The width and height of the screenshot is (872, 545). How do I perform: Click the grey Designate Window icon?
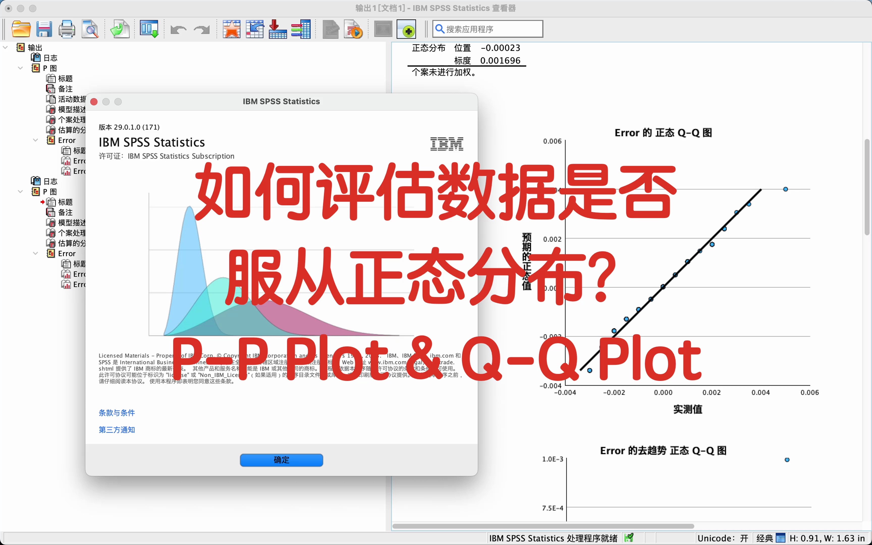coord(383,29)
